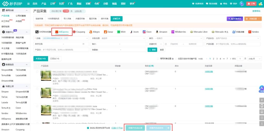Viewport: 264px width, 131px height.
Task: Click the red 订购 button
Action: (x=251, y=4)
